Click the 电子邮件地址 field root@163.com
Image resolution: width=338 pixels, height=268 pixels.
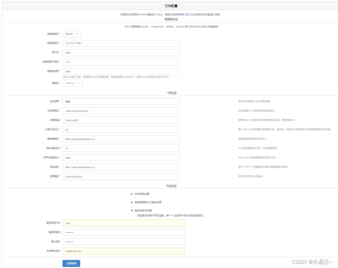(124, 251)
